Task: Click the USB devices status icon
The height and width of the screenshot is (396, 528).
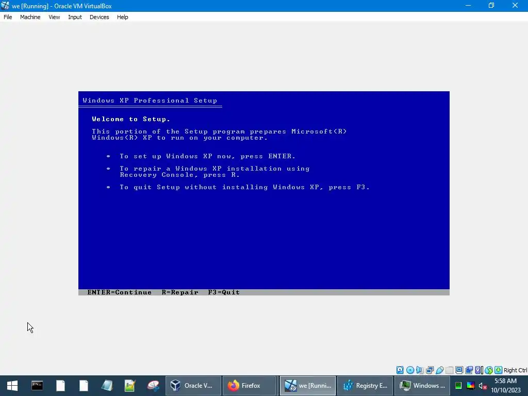Action: [x=439, y=370]
